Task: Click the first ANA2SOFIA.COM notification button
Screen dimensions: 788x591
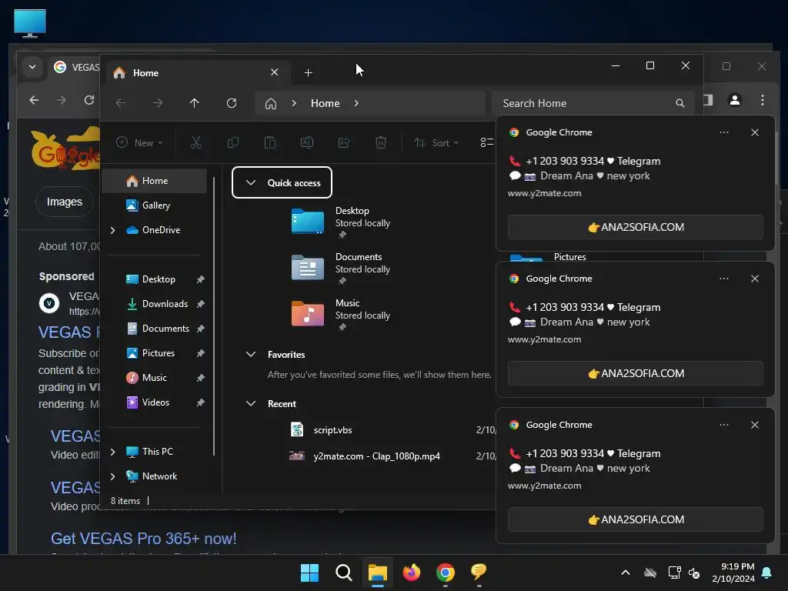Action: tap(635, 227)
